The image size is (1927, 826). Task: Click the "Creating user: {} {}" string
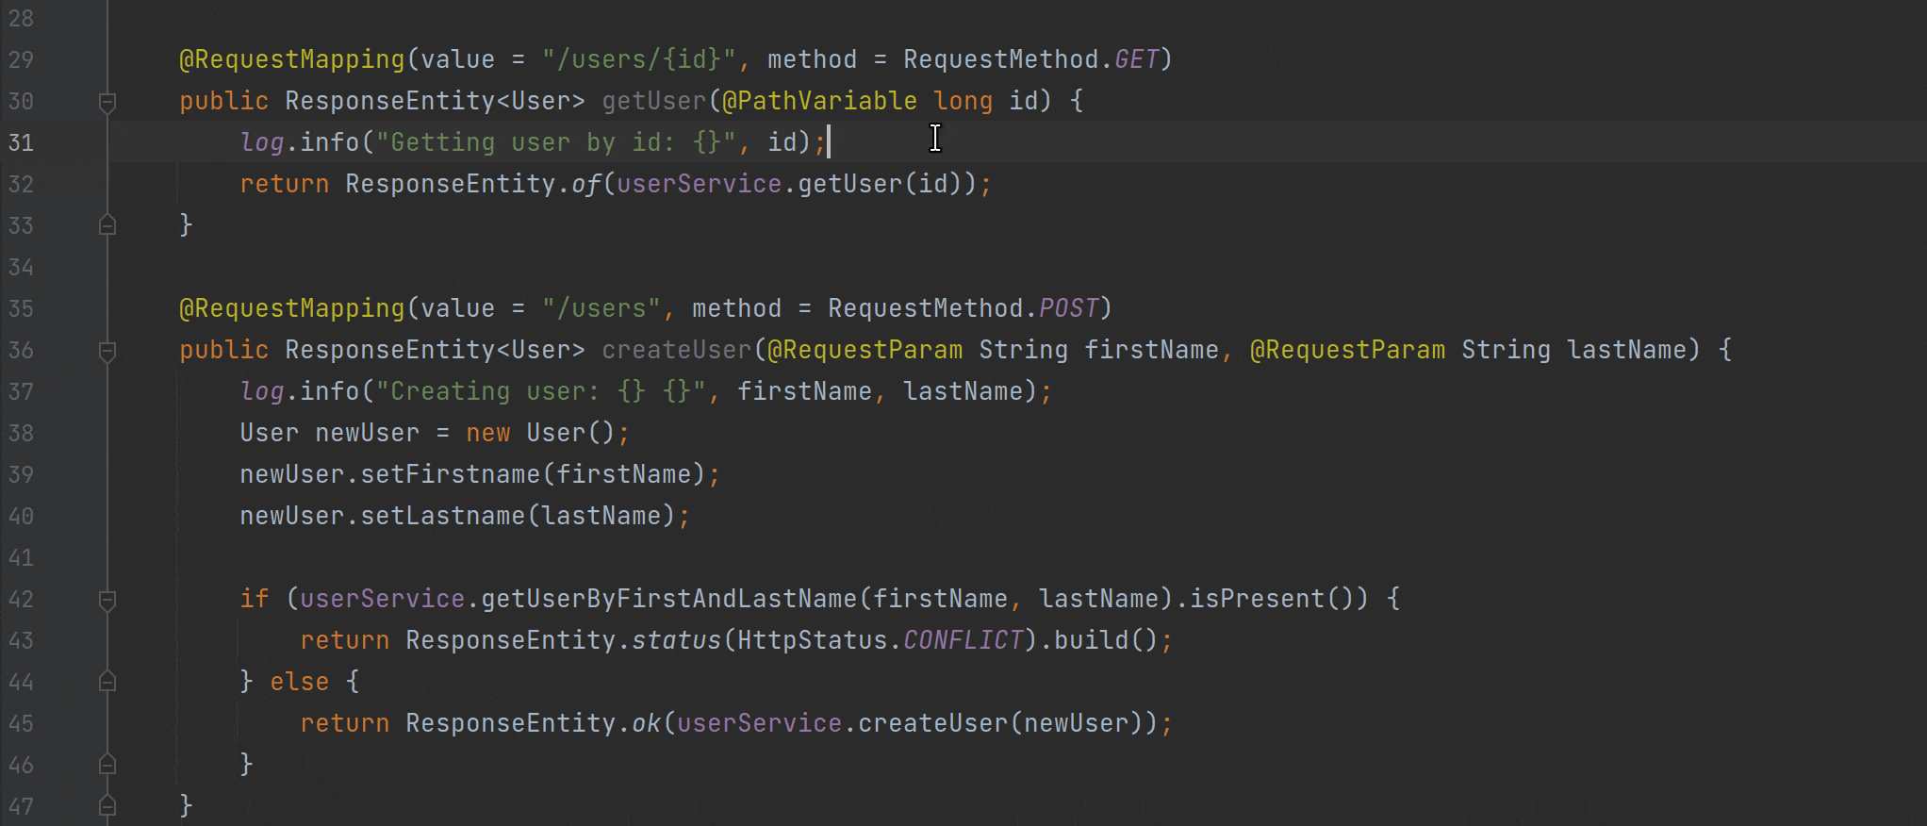(x=541, y=391)
